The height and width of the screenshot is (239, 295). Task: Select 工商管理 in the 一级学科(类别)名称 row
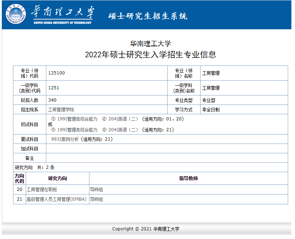coord(211,88)
